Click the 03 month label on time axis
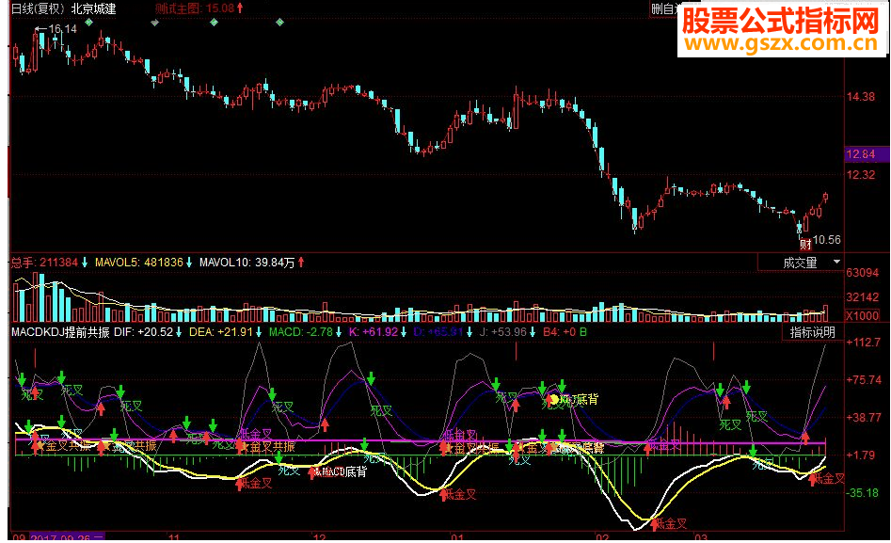This screenshot has width=891, height=543. [x=701, y=537]
